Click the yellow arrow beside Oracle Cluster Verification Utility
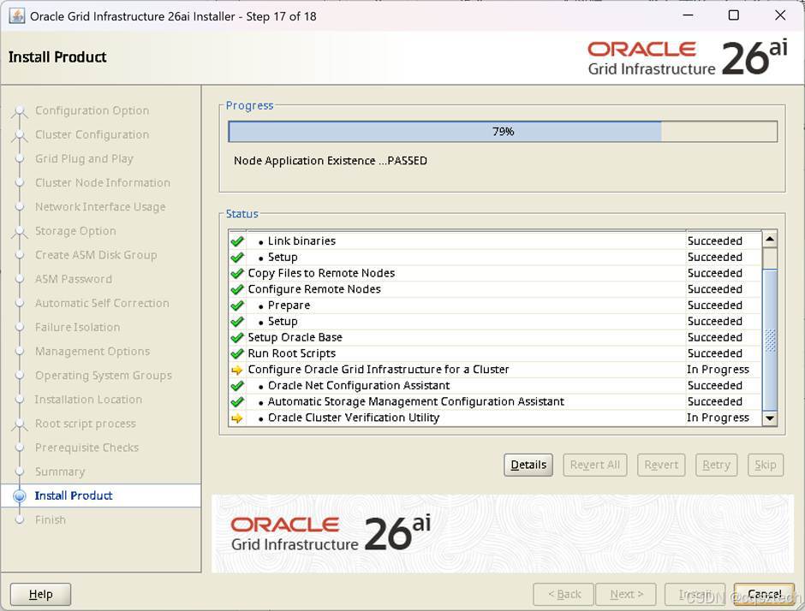The width and height of the screenshot is (805, 611). [236, 418]
